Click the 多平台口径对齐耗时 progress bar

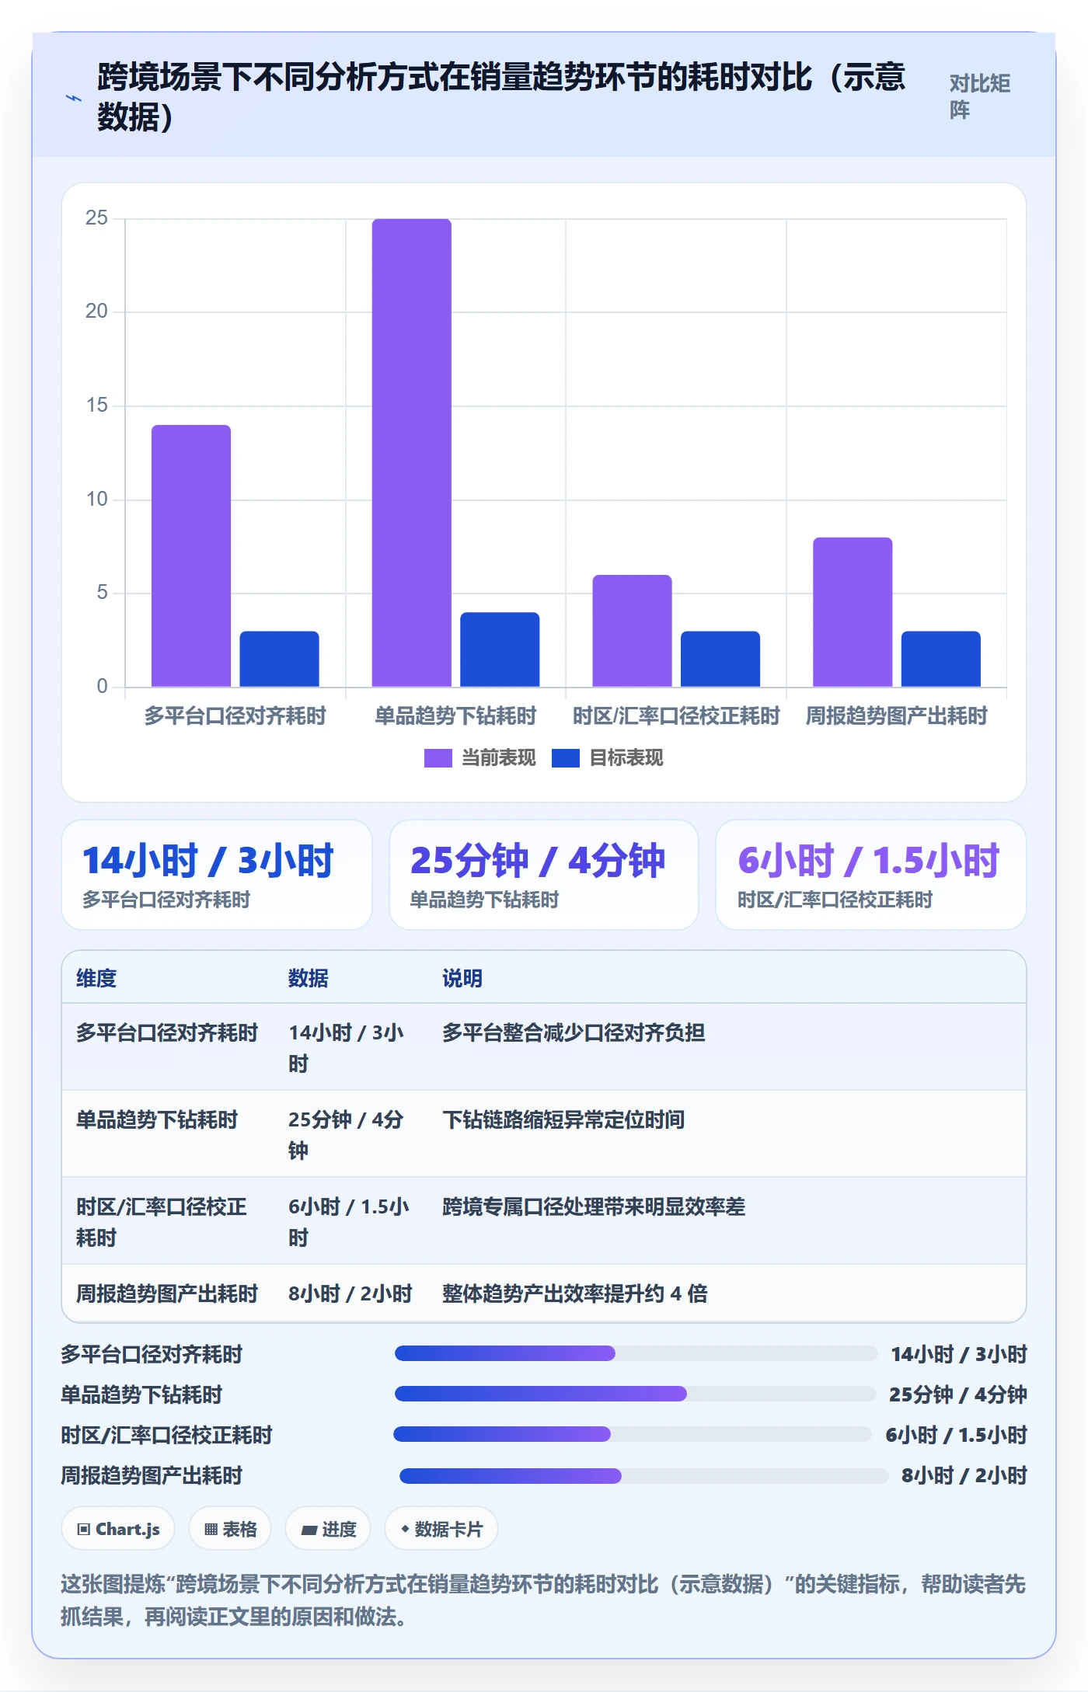click(636, 1353)
